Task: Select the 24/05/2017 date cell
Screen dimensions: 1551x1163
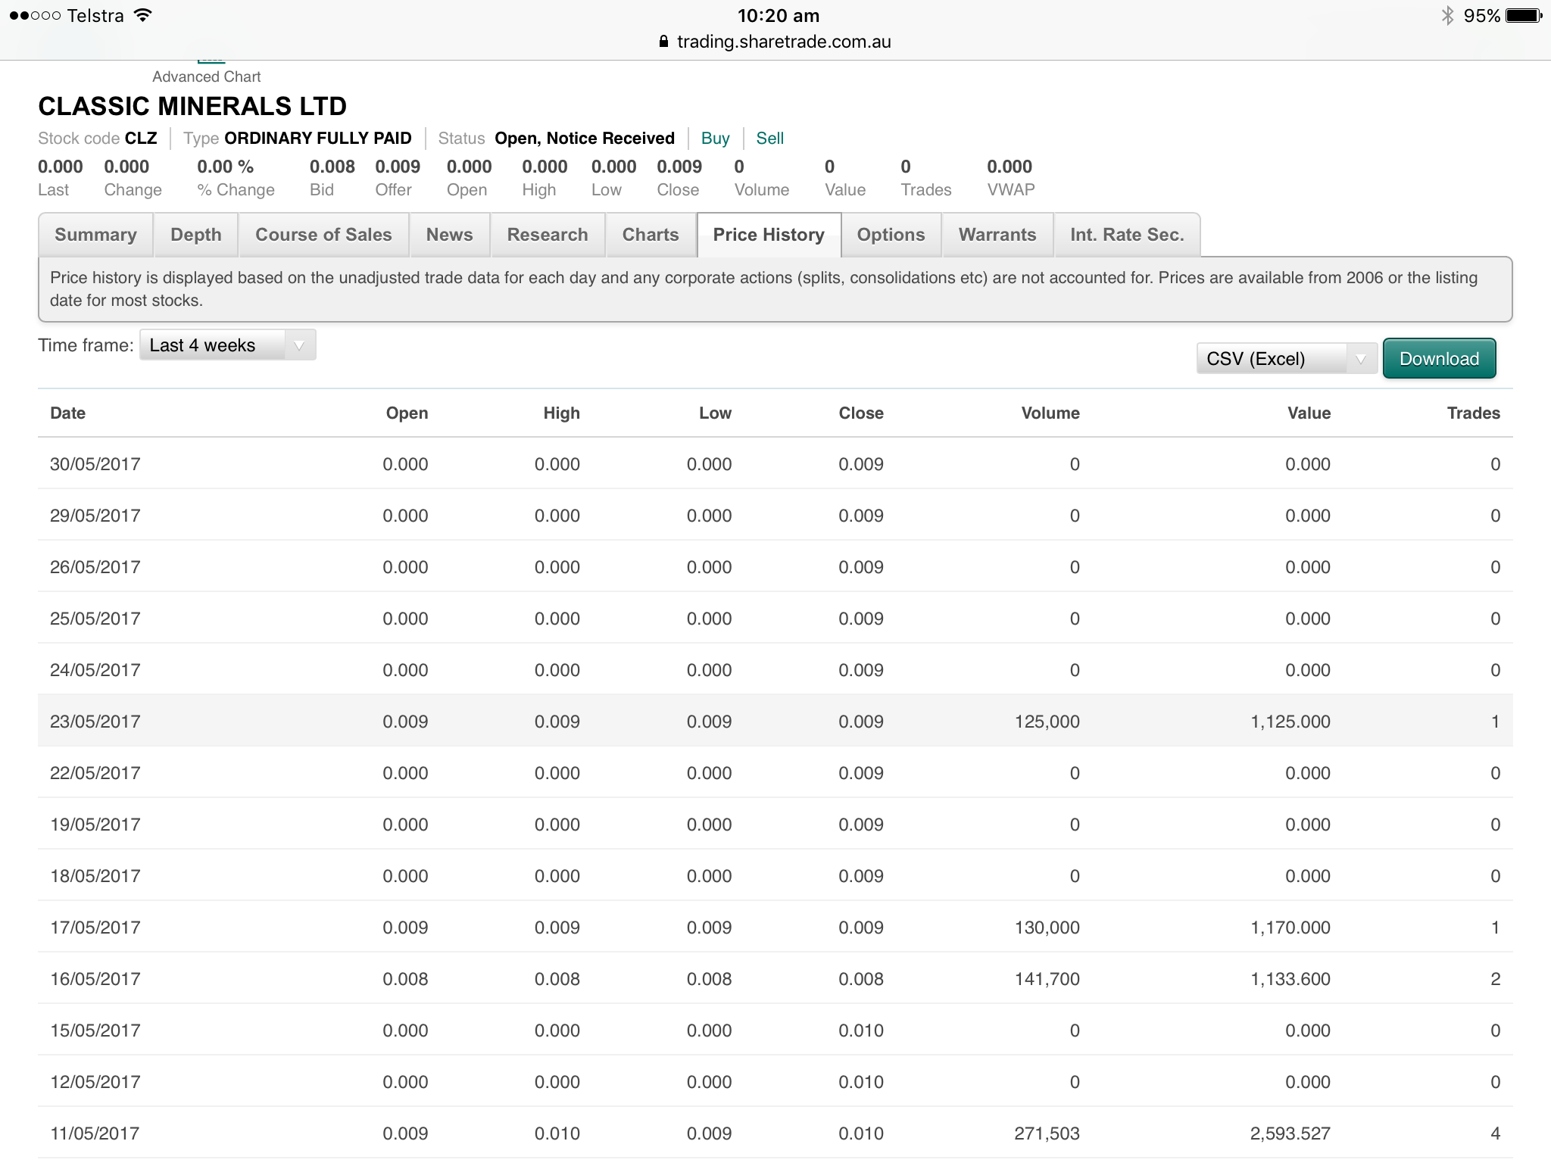Action: tap(95, 670)
